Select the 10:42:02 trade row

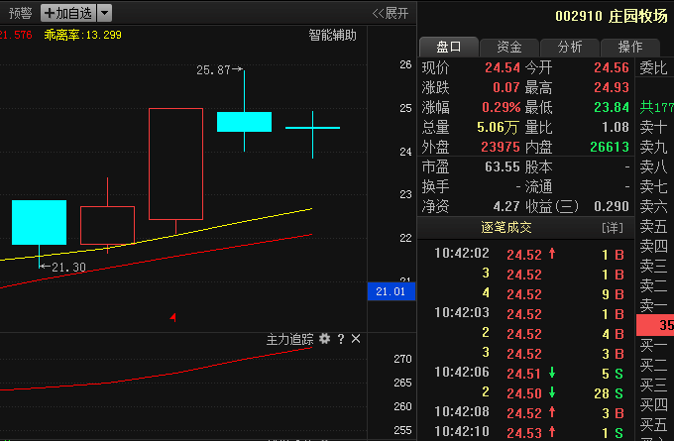(528, 254)
